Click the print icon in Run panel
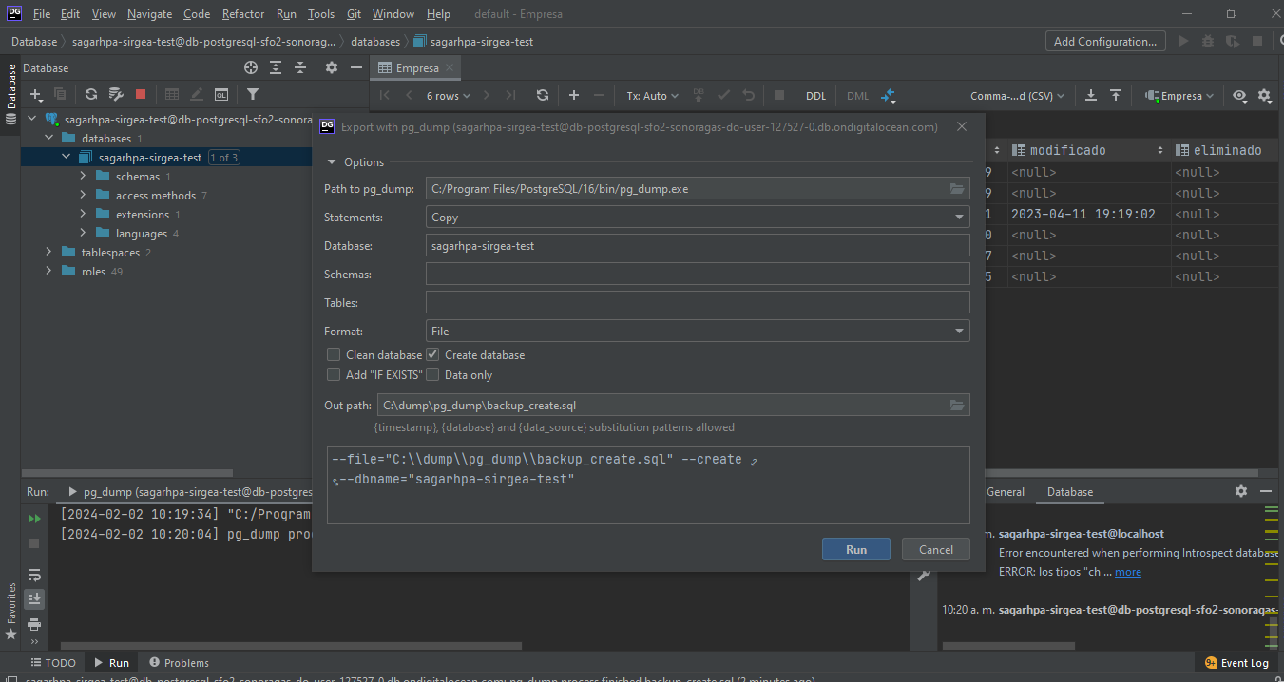1284x682 pixels. coord(34,624)
